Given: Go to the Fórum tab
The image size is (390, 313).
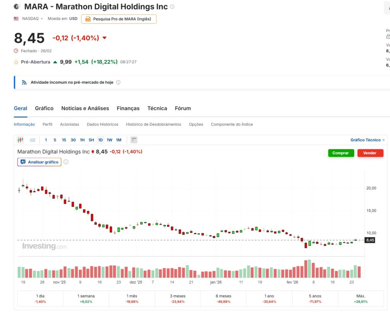Looking at the screenshot, I should (183, 109).
